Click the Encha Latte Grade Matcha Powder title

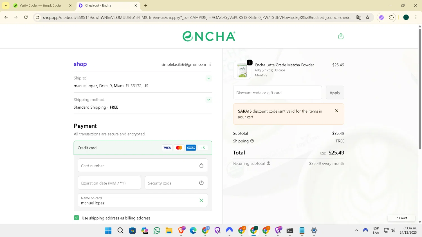tap(284, 65)
